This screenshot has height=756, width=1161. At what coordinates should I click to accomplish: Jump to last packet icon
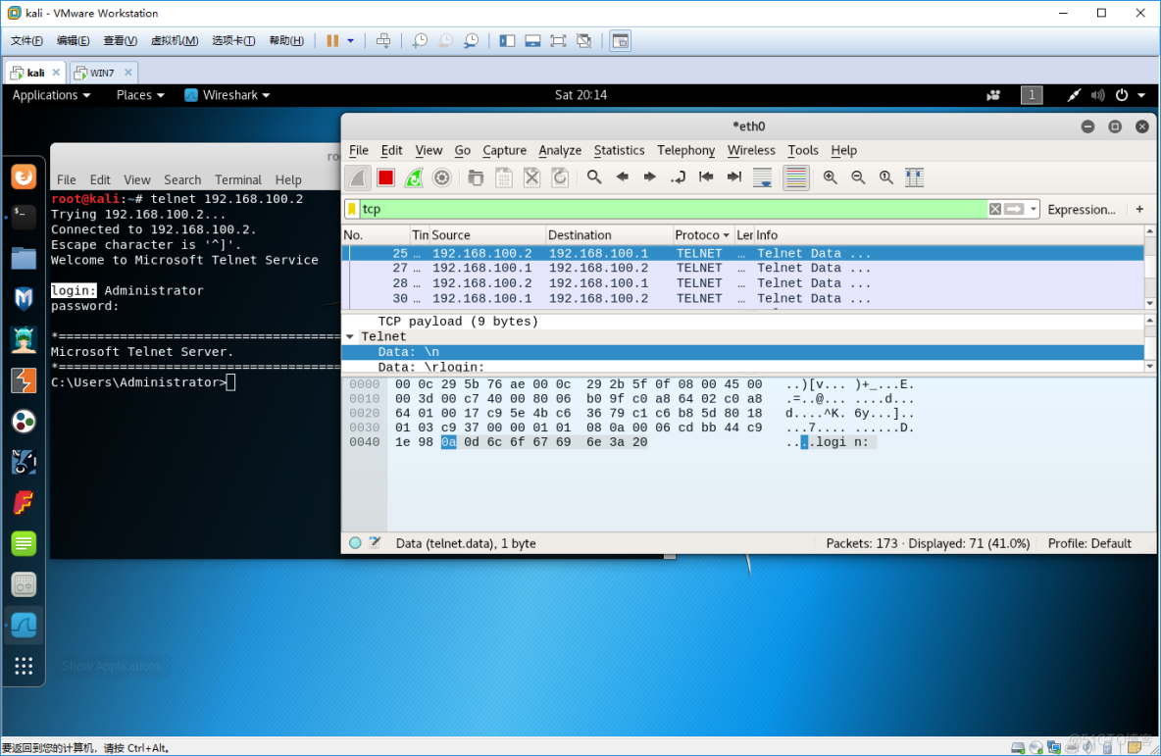[733, 176]
